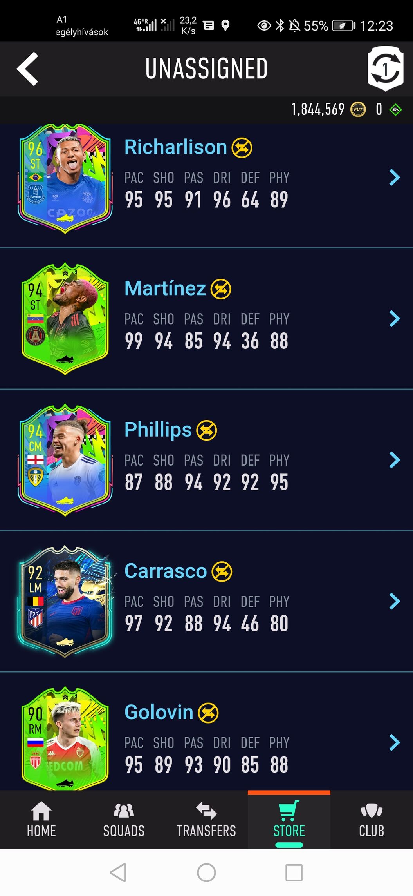The image size is (413, 896).
Task: Tap the FUT coins icon
Action: tap(358, 109)
